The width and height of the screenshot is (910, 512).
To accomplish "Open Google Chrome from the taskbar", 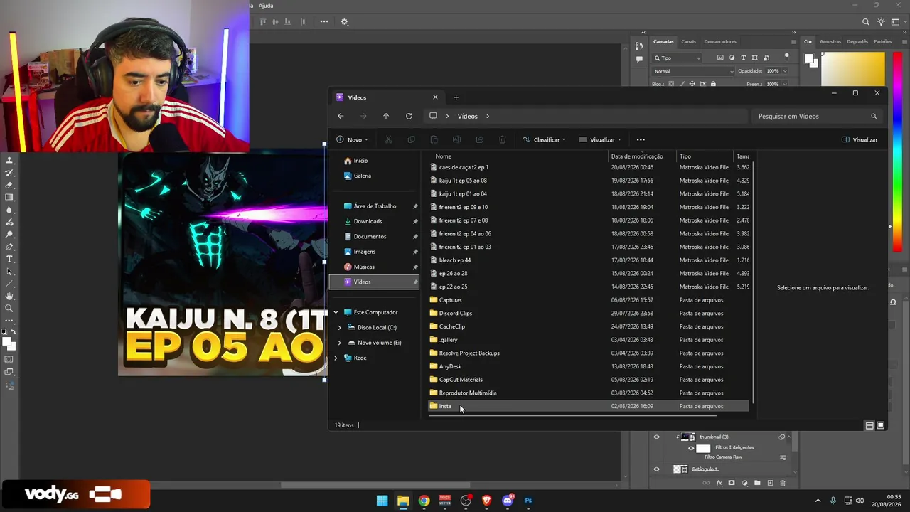I will pos(424,501).
